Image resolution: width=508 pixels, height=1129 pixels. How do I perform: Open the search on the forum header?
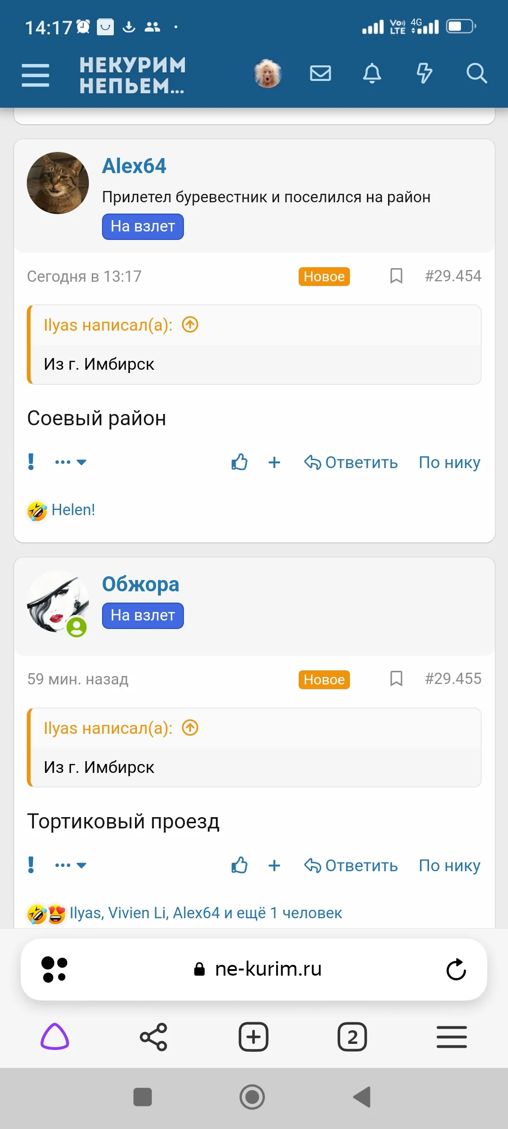coord(477,73)
